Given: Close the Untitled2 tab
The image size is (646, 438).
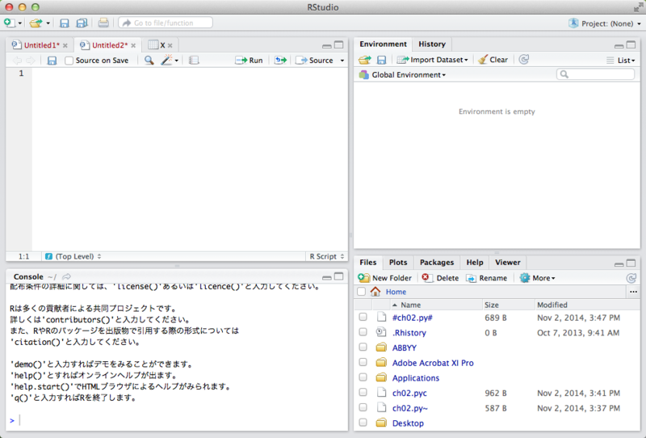Looking at the screenshot, I should (133, 46).
